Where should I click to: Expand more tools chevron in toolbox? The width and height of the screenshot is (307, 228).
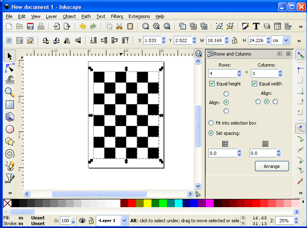pos(10,193)
